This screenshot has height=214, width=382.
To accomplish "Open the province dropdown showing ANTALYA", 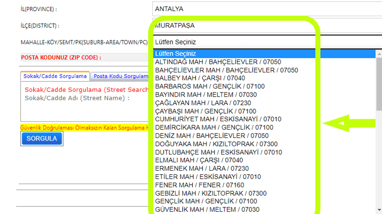I will click(267, 9).
